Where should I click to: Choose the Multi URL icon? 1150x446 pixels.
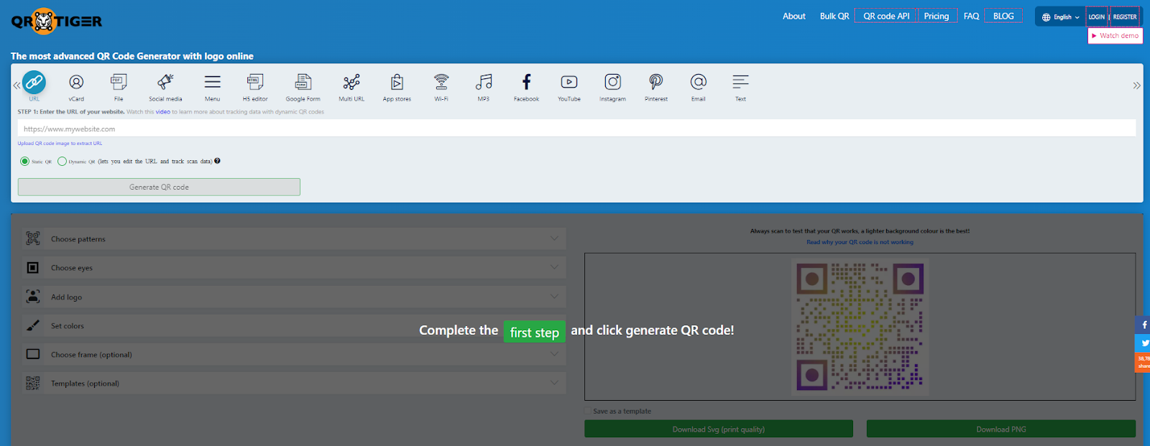351,82
